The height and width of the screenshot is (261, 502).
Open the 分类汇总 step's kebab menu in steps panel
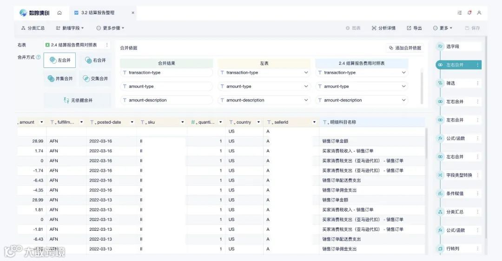click(x=478, y=212)
